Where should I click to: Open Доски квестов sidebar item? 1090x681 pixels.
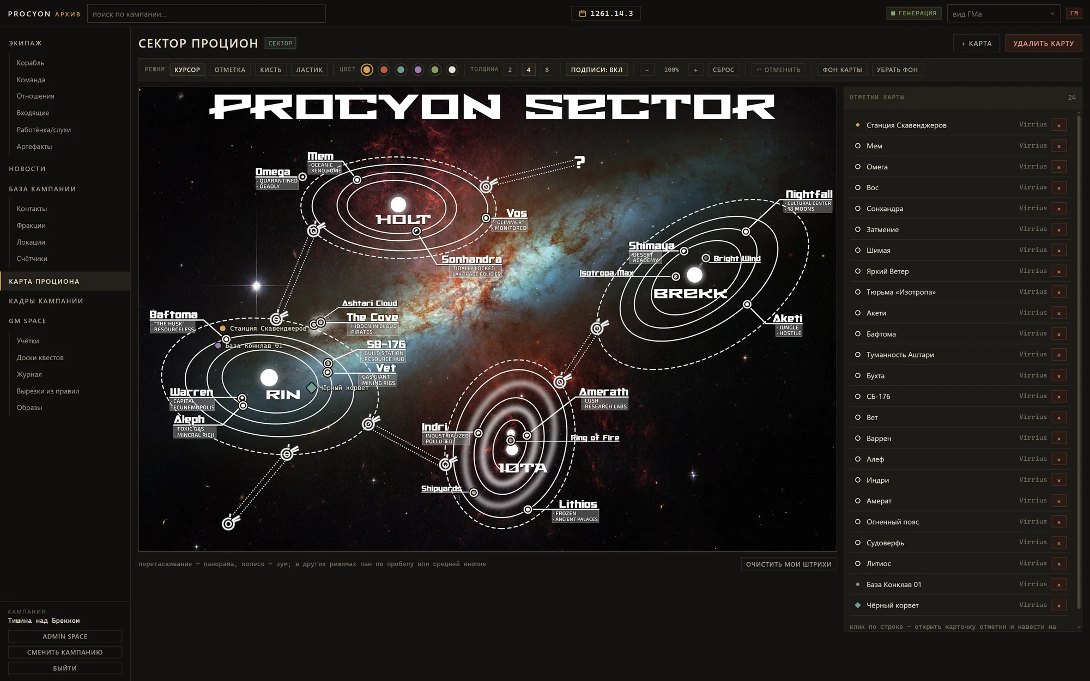pyautogui.click(x=40, y=357)
